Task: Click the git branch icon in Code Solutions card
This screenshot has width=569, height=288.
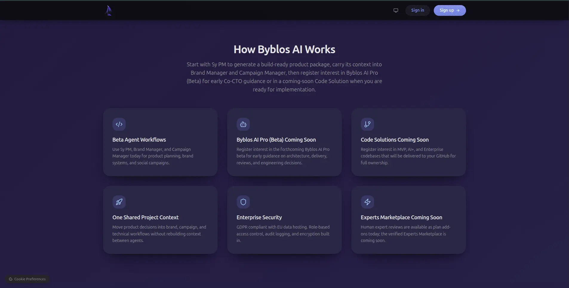Action: pyautogui.click(x=367, y=124)
